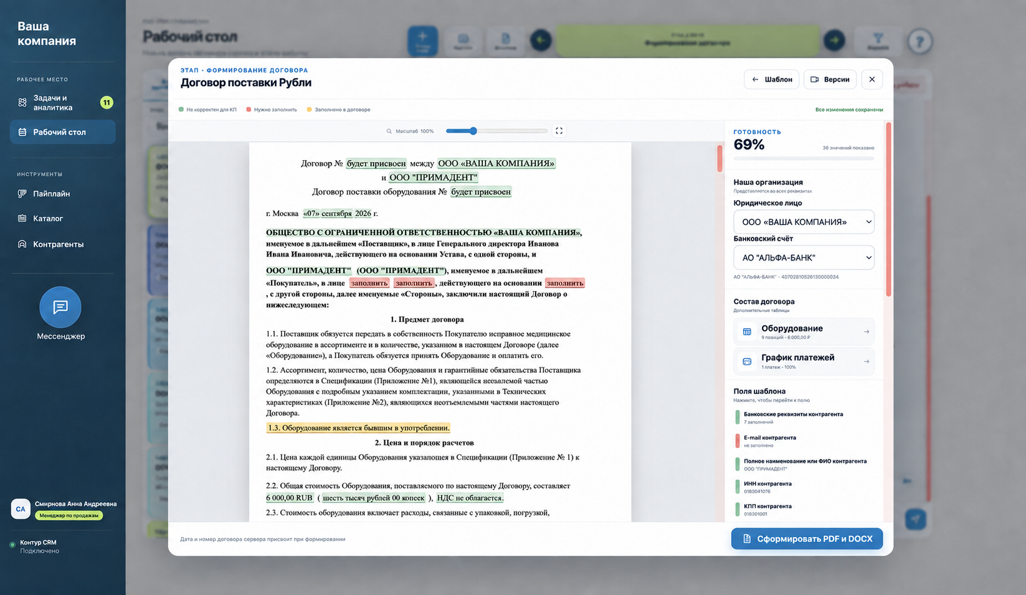Click Все изменения сохранены status
1026x595 pixels.
[x=849, y=110]
